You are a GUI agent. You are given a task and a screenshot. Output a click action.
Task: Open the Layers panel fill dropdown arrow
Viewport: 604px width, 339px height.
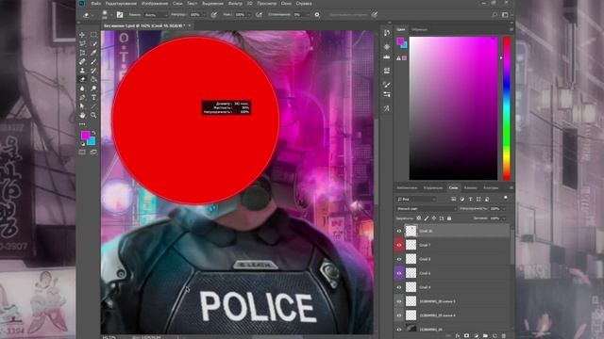[x=504, y=218]
